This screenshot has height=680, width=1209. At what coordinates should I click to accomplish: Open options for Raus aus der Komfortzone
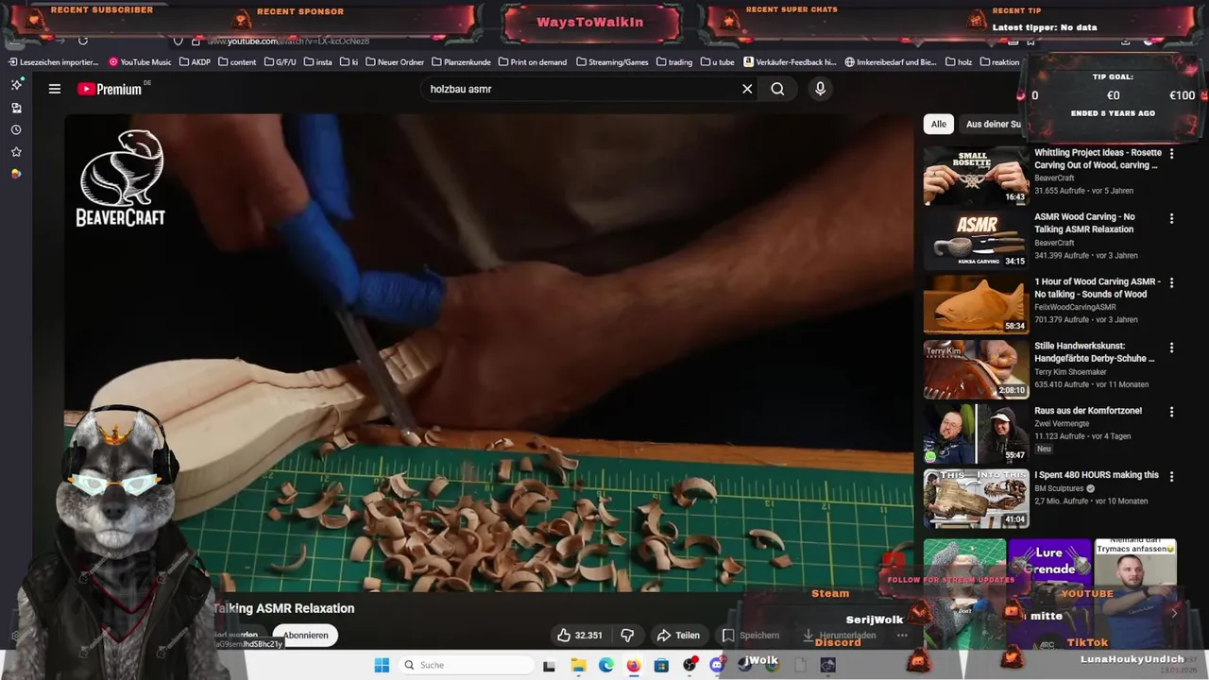click(1171, 412)
